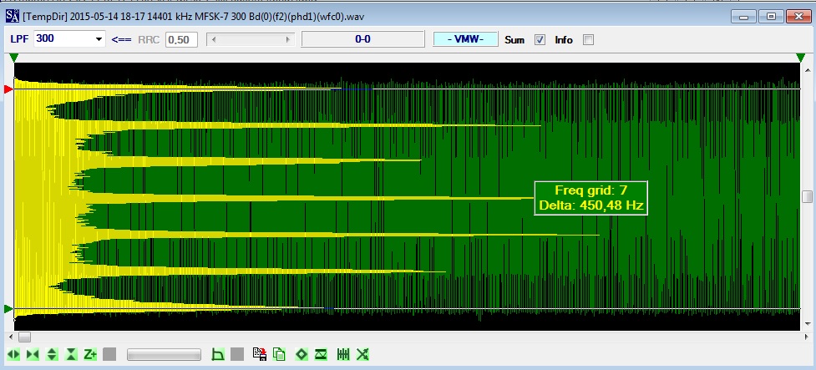The image size is (816, 370).
Task: Maximize the analyzer window
Action: (771, 17)
